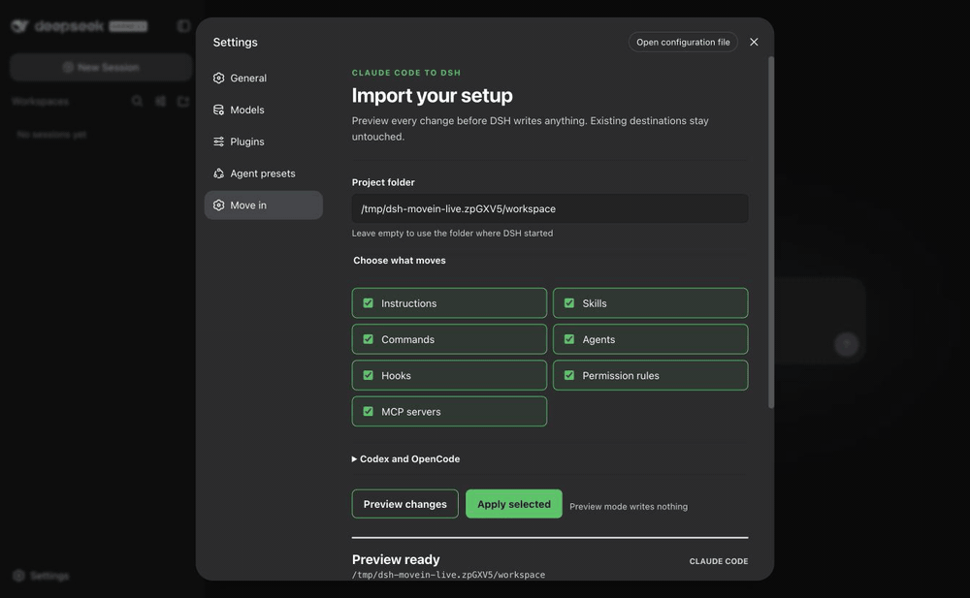The image size is (970, 598).
Task: Disable the Hooks checkbox
Action: click(368, 375)
